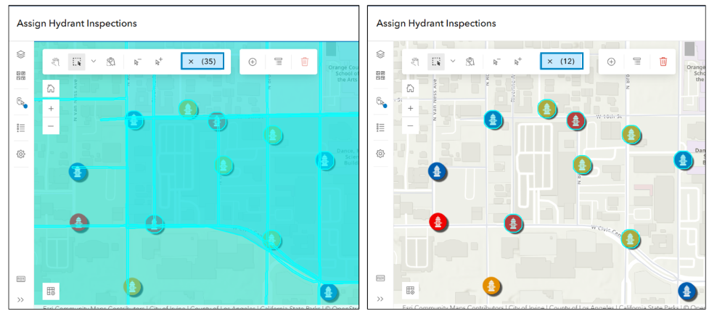The width and height of the screenshot is (709, 319).
Task: Click the orange hydrant marker in right map
Action: [x=491, y=286]
